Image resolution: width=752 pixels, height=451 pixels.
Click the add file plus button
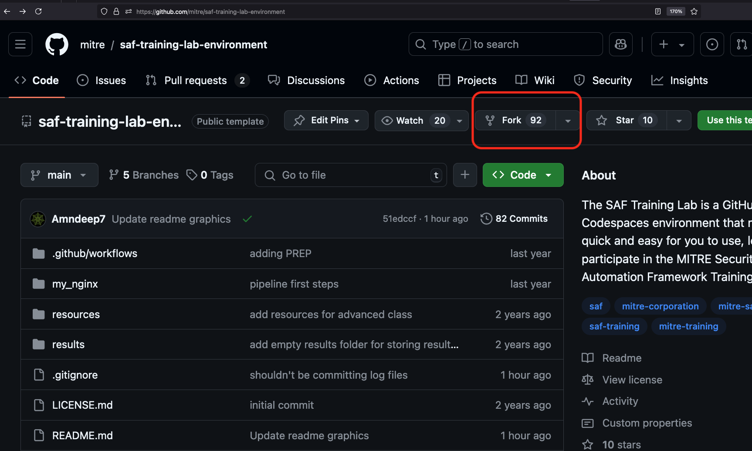[465, 175]
